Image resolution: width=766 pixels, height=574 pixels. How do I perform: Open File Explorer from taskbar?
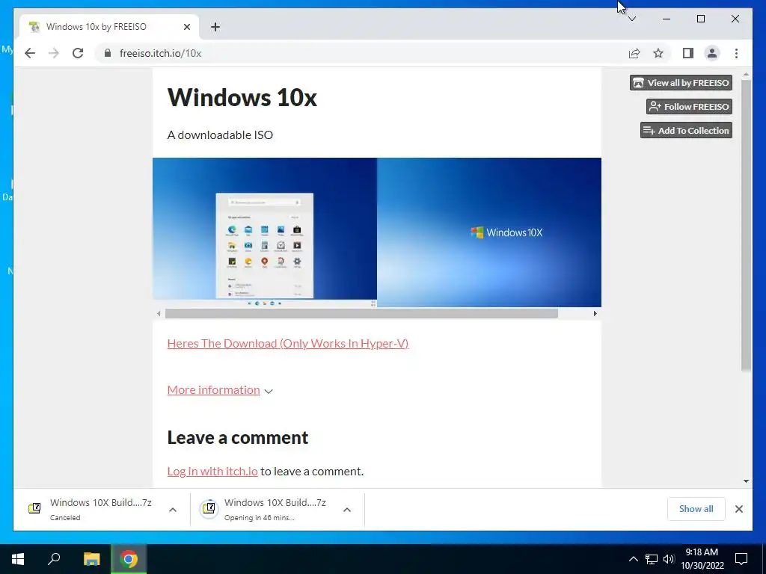click(91, 559)
